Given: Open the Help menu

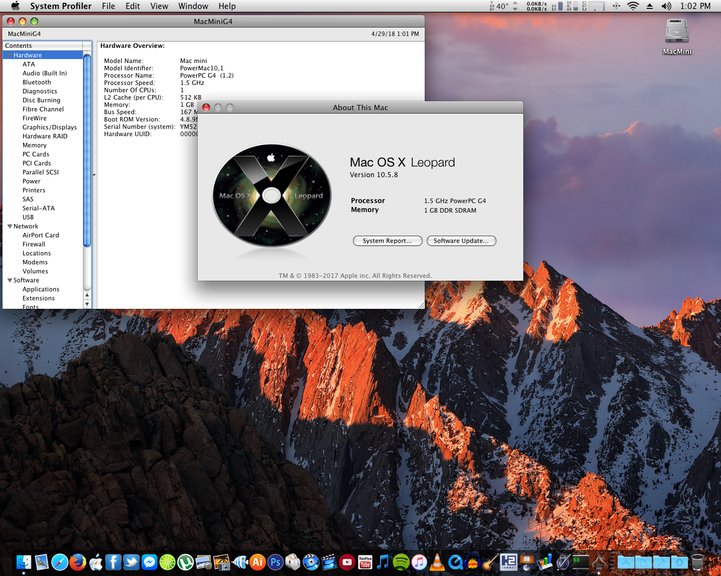Looking at the screenshot, I should pyautogui.click(x=227, y=6).
